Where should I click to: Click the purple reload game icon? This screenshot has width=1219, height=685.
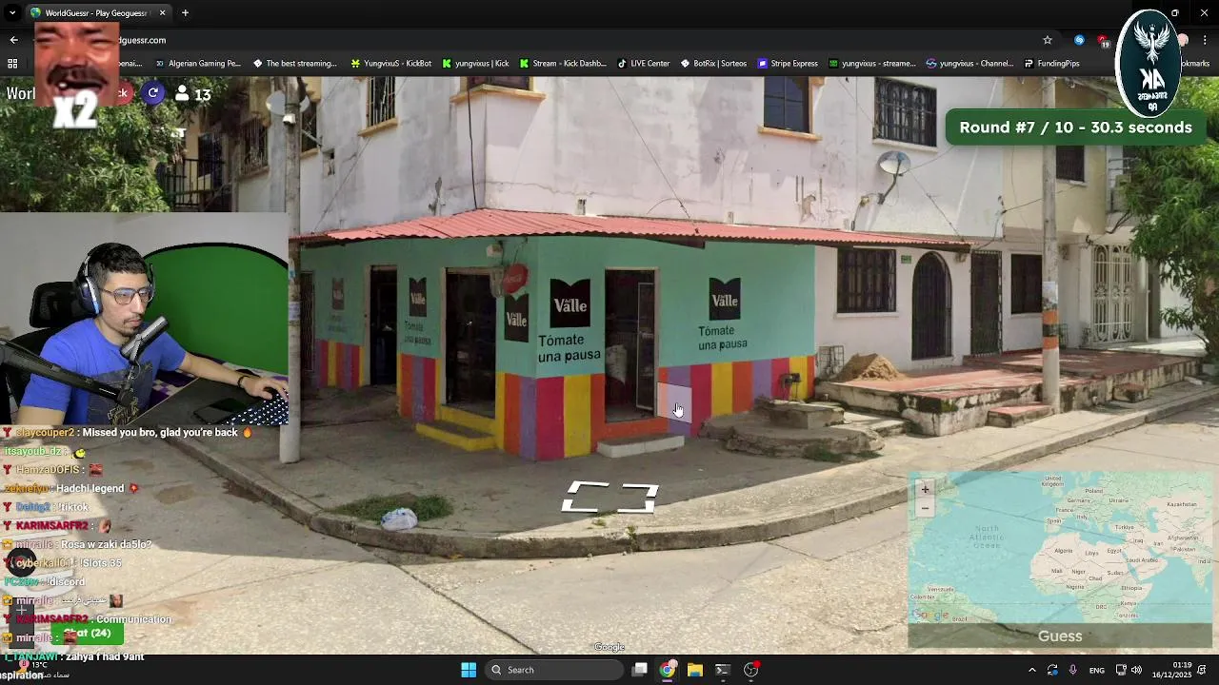pyautogui.click(x=153, y=92)
